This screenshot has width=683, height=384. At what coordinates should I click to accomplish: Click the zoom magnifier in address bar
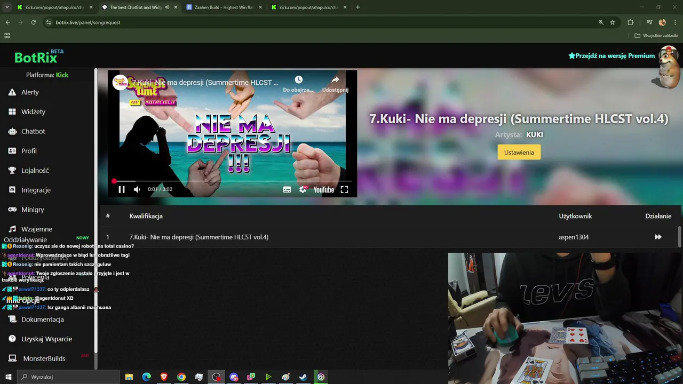(601, 22)
